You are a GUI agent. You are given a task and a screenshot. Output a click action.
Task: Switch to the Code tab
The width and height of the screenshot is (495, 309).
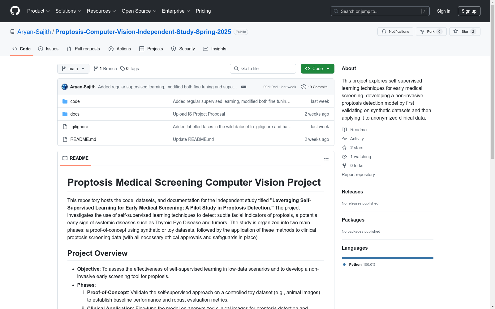21,49
